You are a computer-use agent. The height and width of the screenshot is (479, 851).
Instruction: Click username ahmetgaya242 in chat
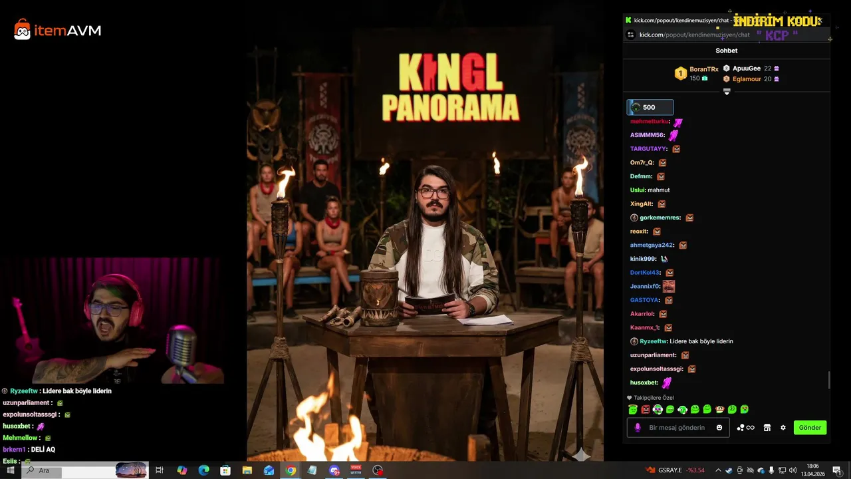[652, 245]
